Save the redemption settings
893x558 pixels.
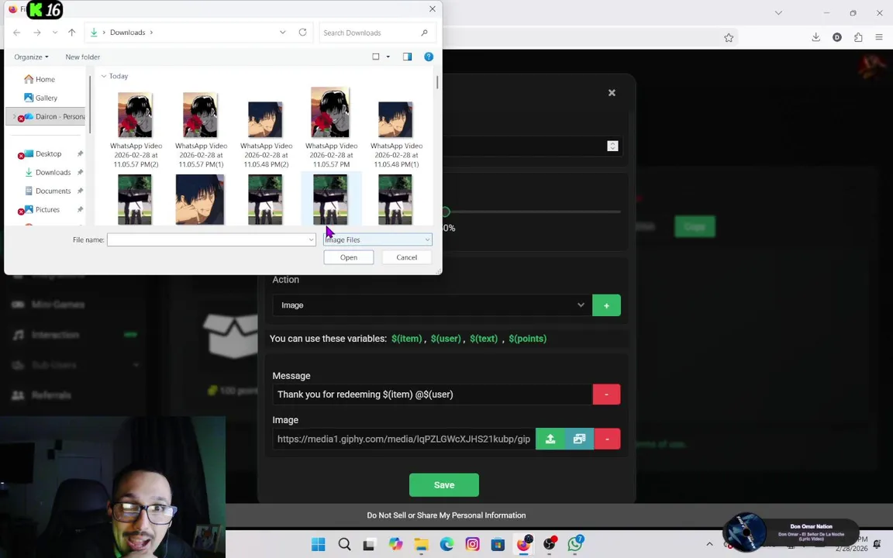[x=444, y=485]
